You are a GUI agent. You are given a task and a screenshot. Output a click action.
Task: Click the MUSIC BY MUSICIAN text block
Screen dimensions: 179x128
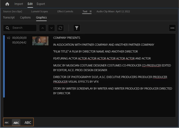coord(112,68)
